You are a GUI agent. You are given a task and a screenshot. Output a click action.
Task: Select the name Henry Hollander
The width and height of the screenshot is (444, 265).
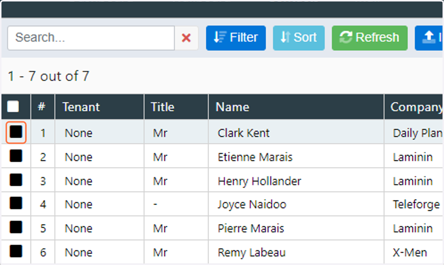pos(259,181)
